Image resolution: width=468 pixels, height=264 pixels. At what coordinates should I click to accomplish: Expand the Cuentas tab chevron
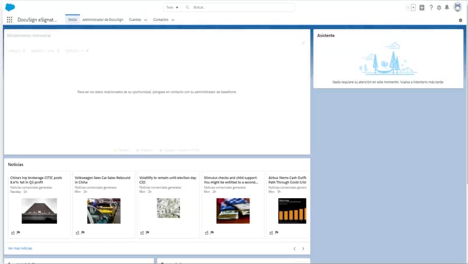point(146,20)
